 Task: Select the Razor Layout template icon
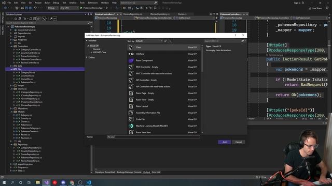(x=131, y=106)
